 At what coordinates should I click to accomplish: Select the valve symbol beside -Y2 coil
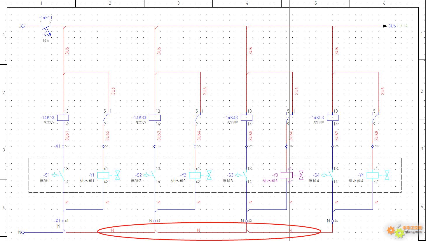point(209,175)
